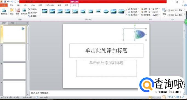Click Change Picture (更改图片) button
187x100 pixels.
point(33,13)
